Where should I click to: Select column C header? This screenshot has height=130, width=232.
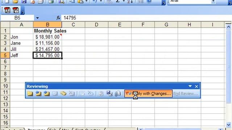point(73,25)
